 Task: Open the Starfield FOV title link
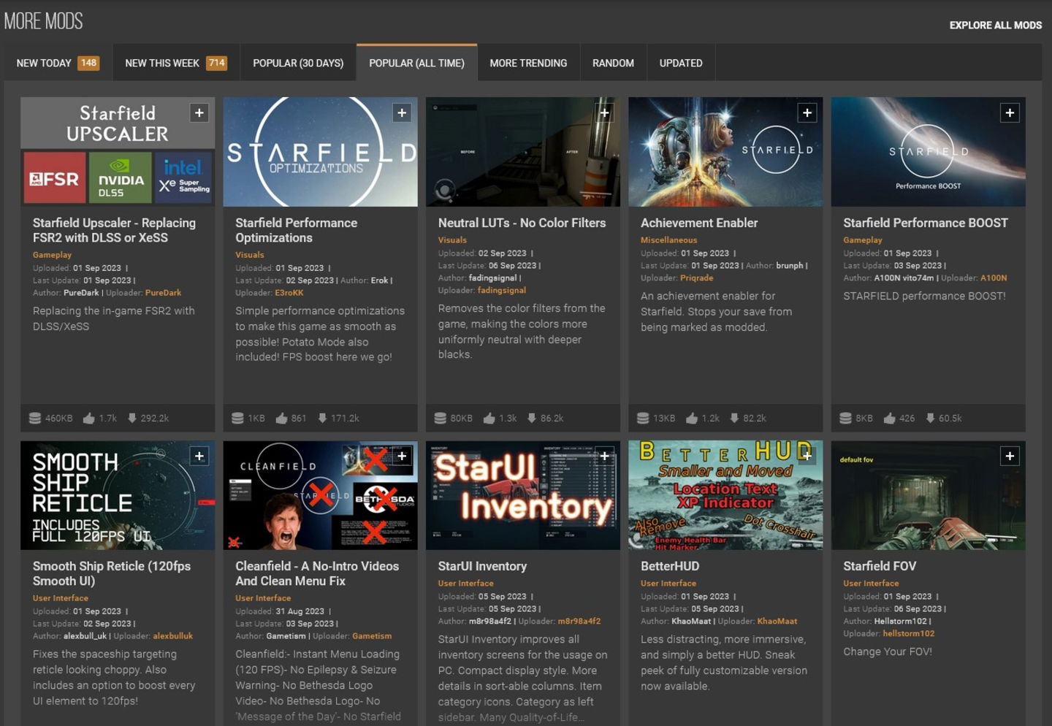coord(880,566)
